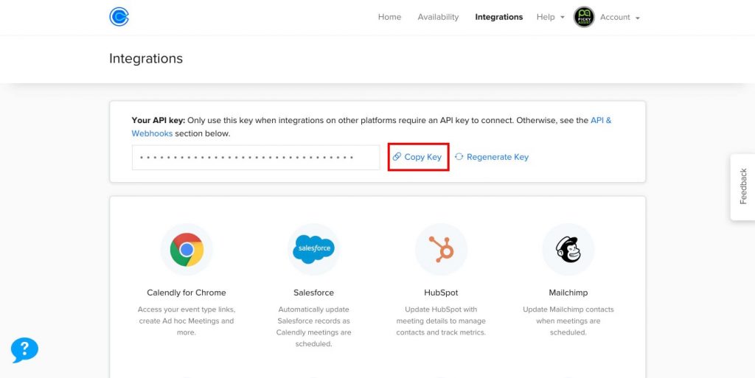The width and height of the screenshot is (755, 378).
Task: Click the Chrome integration icon
Action: pyautogui.click(x=187, y=250)
